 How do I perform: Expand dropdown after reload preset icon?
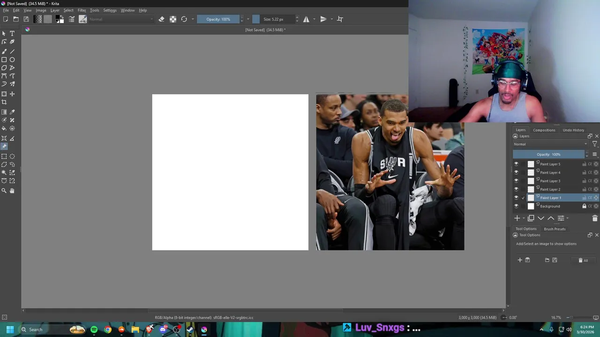pos(193,19)
